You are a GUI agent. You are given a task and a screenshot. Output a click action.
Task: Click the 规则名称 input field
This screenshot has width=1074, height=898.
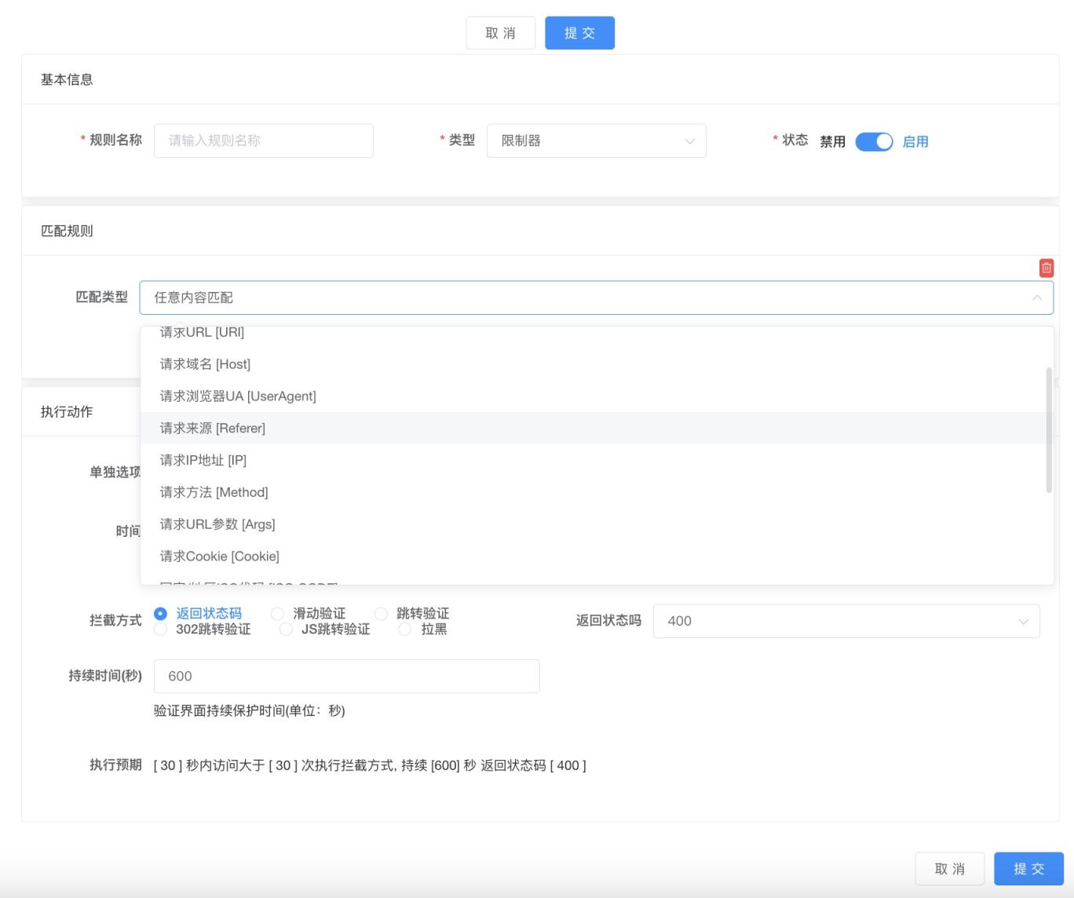click(264, 141)
